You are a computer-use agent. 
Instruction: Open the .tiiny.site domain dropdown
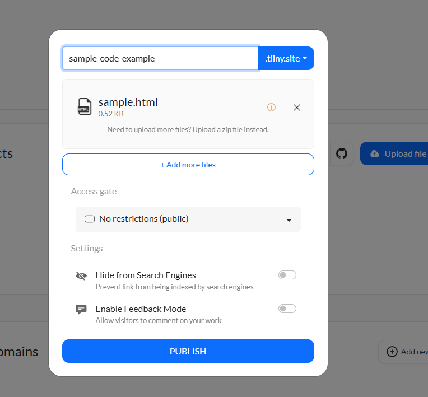pos(286,58)
